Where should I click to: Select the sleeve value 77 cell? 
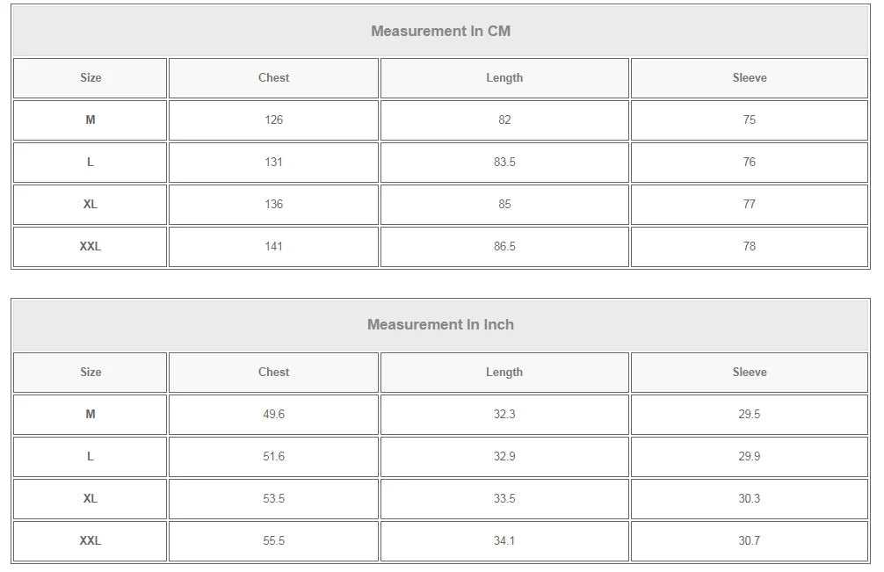(749, 205)
